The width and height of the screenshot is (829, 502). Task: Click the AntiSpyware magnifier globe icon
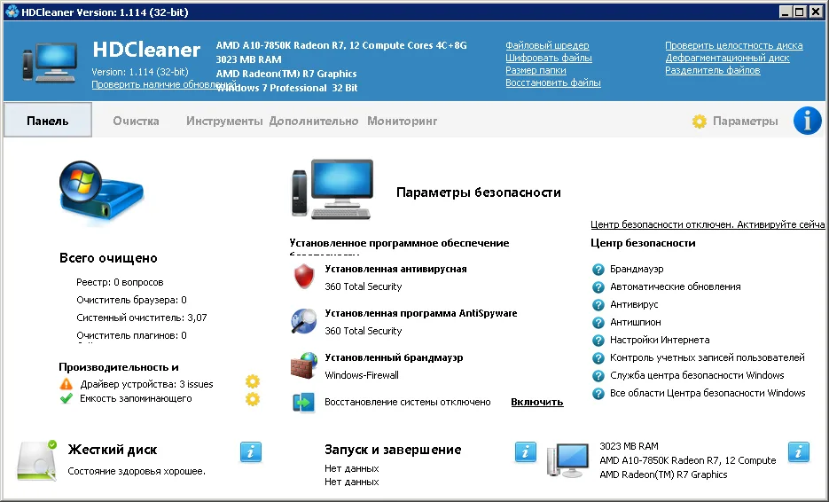[304, 321]
